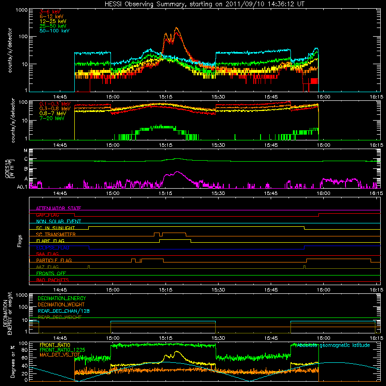386x386 pixels.
Task: Select the ATTENUATOR_STATE flag label
Action: 58,208
